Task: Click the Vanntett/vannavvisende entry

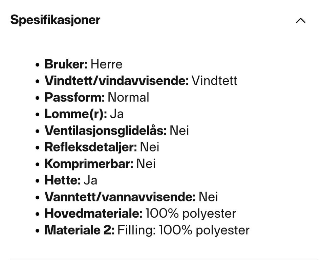Action: coord(131,197)
